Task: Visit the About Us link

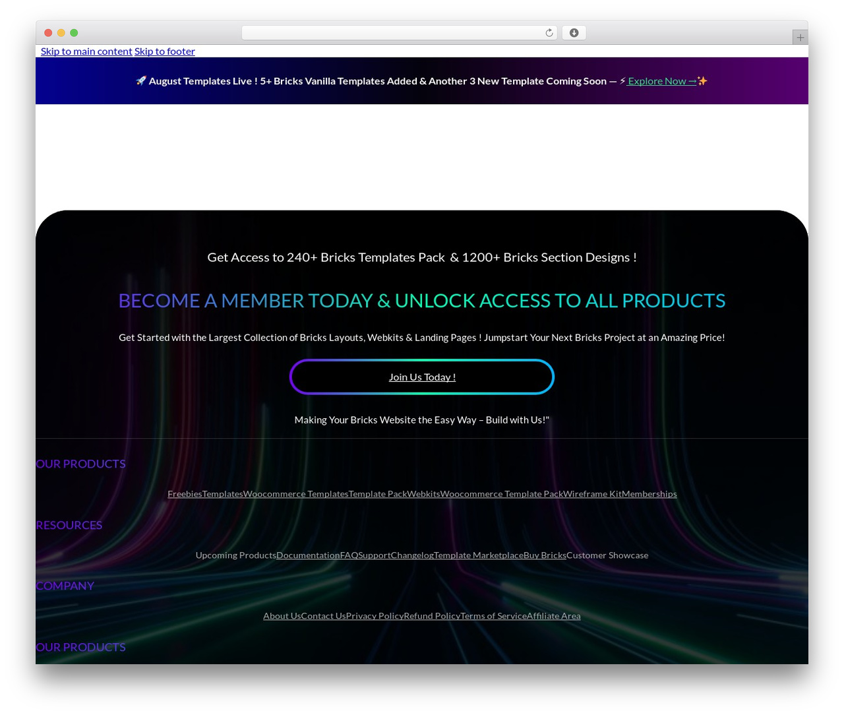Action: [x=282, y=616]
